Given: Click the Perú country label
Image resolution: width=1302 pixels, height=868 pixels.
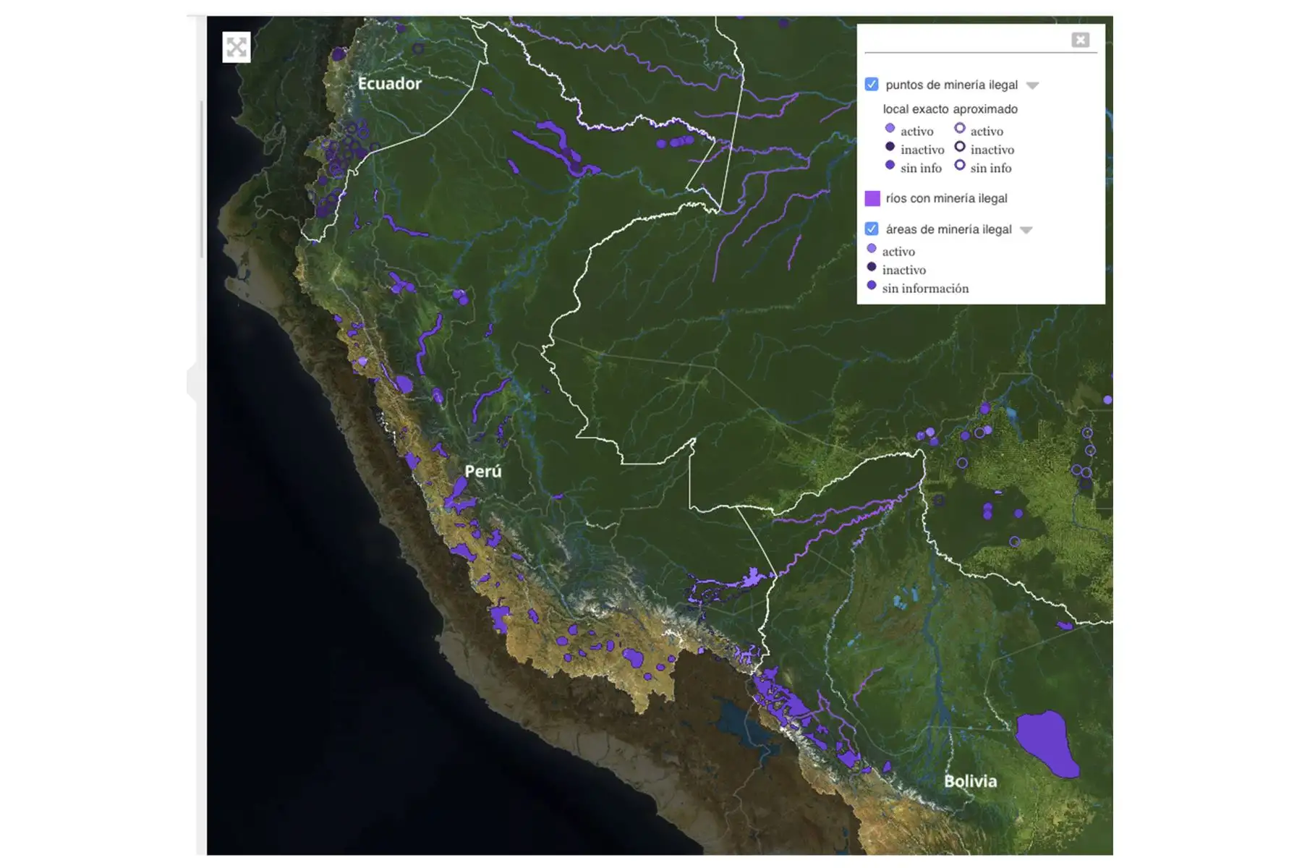Looking at the screenshot, I should click(x=483, y=471).
